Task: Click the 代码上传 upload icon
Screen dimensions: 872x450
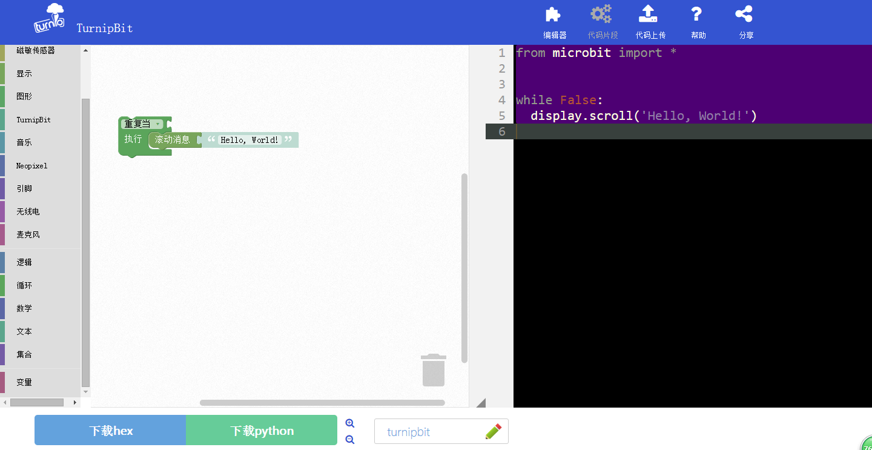Action: tap(648, 14)
